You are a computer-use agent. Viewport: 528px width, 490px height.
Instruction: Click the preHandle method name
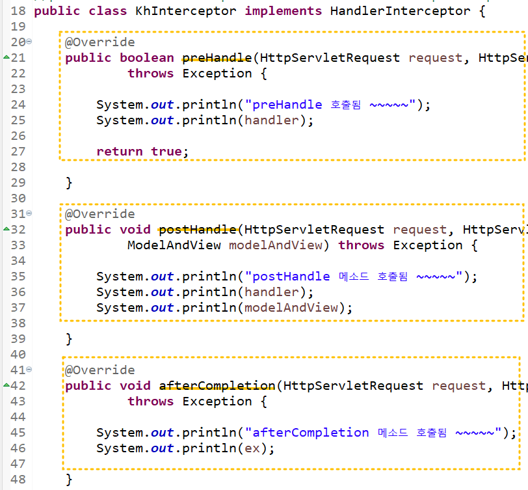click(x=217, y=58)
